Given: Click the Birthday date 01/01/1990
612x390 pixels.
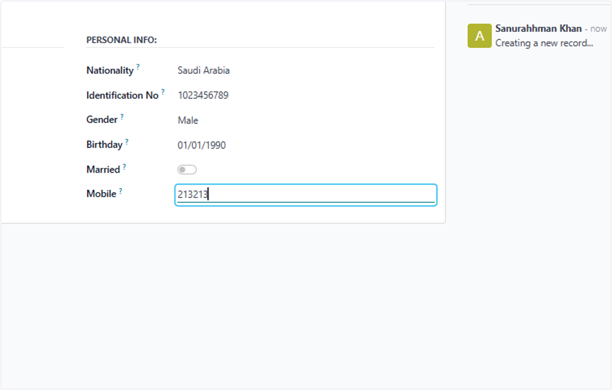Looking at the screenshot, I should (201, 145).
